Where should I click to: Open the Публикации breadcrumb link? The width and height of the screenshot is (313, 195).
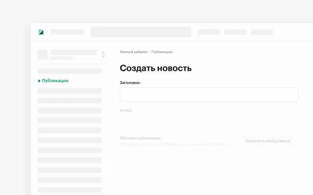[x=162, y=52]
